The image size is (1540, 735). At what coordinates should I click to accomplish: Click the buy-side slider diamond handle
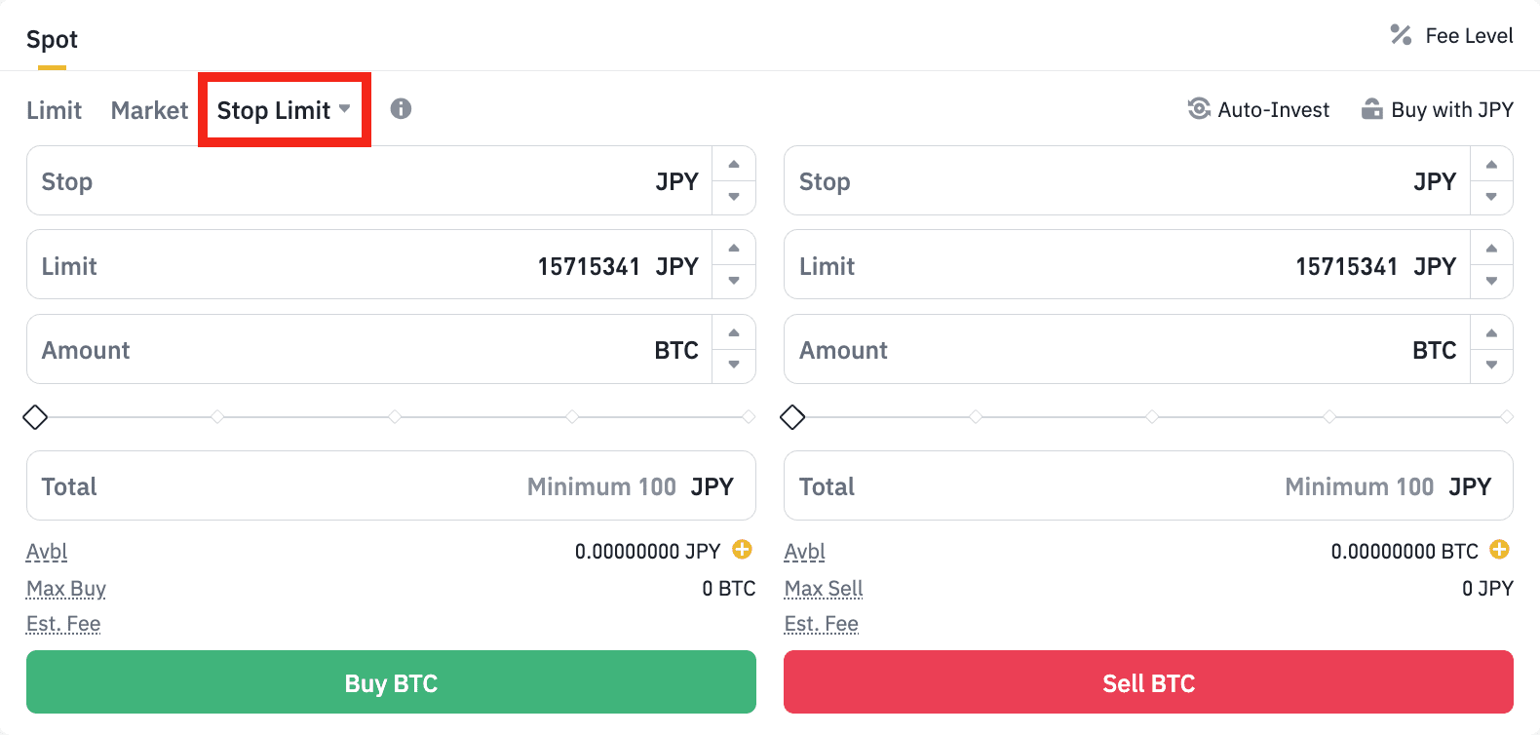(35, 417)
